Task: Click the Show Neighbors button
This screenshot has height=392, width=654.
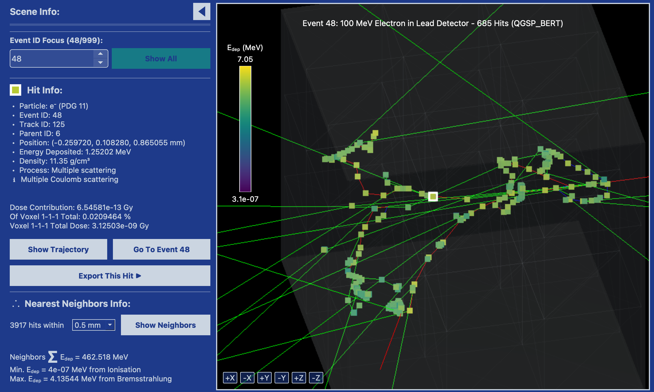Action: pyautogui.click(x=165, y=325)
